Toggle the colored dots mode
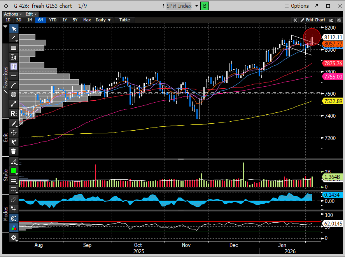The height and width of the screenshot is (257, 345). pos(14,228)
